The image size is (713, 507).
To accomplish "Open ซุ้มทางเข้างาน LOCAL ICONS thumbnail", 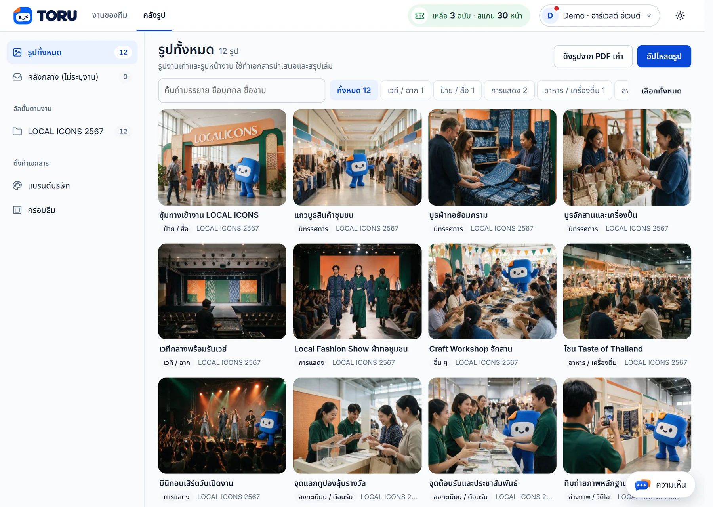I will 222,157.
